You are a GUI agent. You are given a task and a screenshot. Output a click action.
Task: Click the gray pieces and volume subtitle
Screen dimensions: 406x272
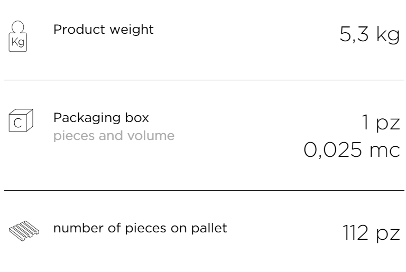tap(114, 136)
